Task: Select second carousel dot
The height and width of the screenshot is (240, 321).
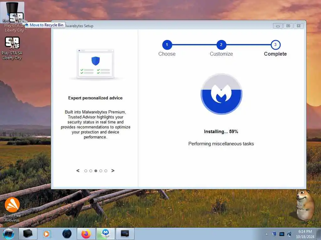Action: pos(91,171)
